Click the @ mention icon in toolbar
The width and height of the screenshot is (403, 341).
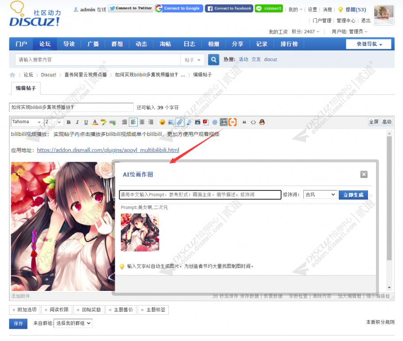pos(215,122)
